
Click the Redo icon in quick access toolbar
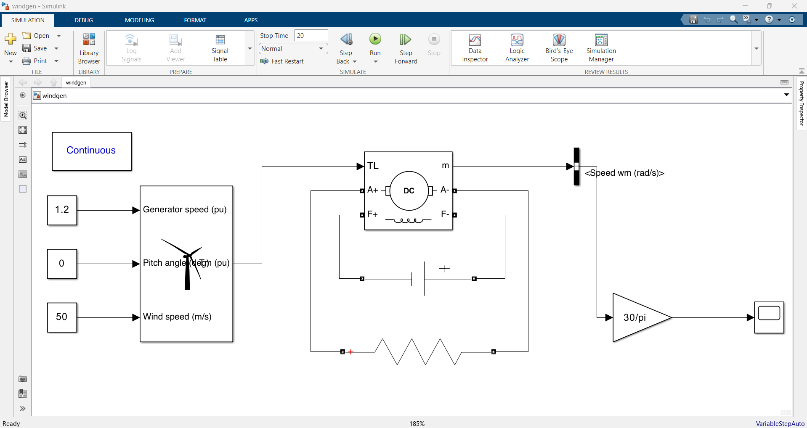coord(720,19)
